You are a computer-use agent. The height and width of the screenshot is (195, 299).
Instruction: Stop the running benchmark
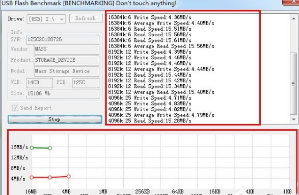[x=55, y=119]
